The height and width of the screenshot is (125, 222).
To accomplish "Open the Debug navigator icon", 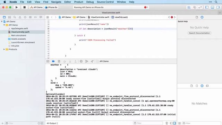I will click(30, 17).
